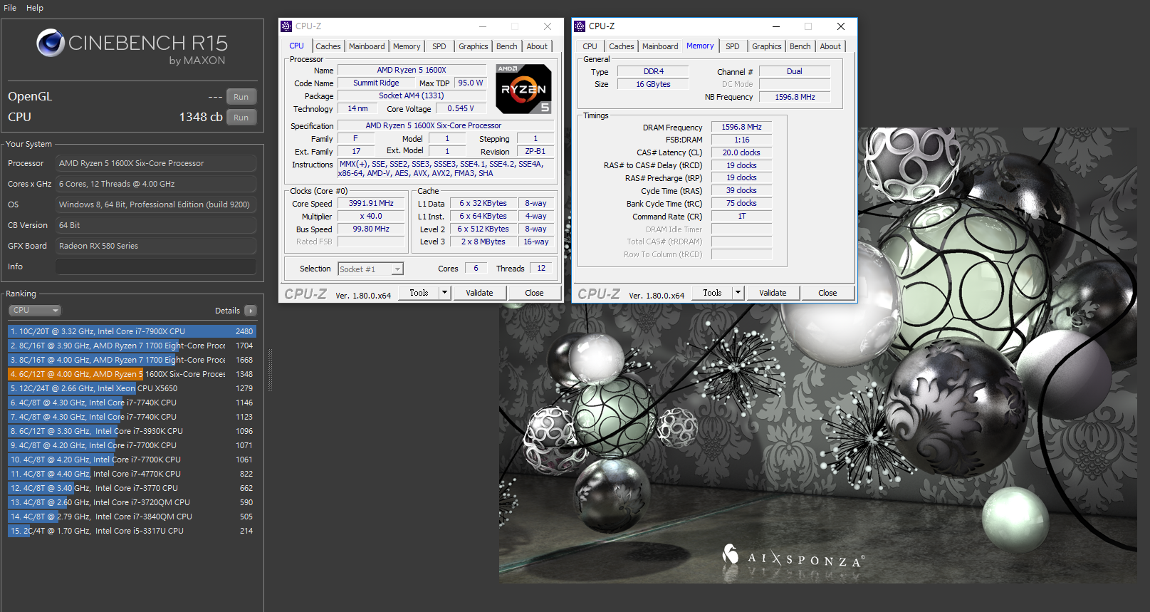This screenshot has height=612, width=1150.
Task: Click Tools button in right CPU-Z window
Action: [x=712, y=293]
